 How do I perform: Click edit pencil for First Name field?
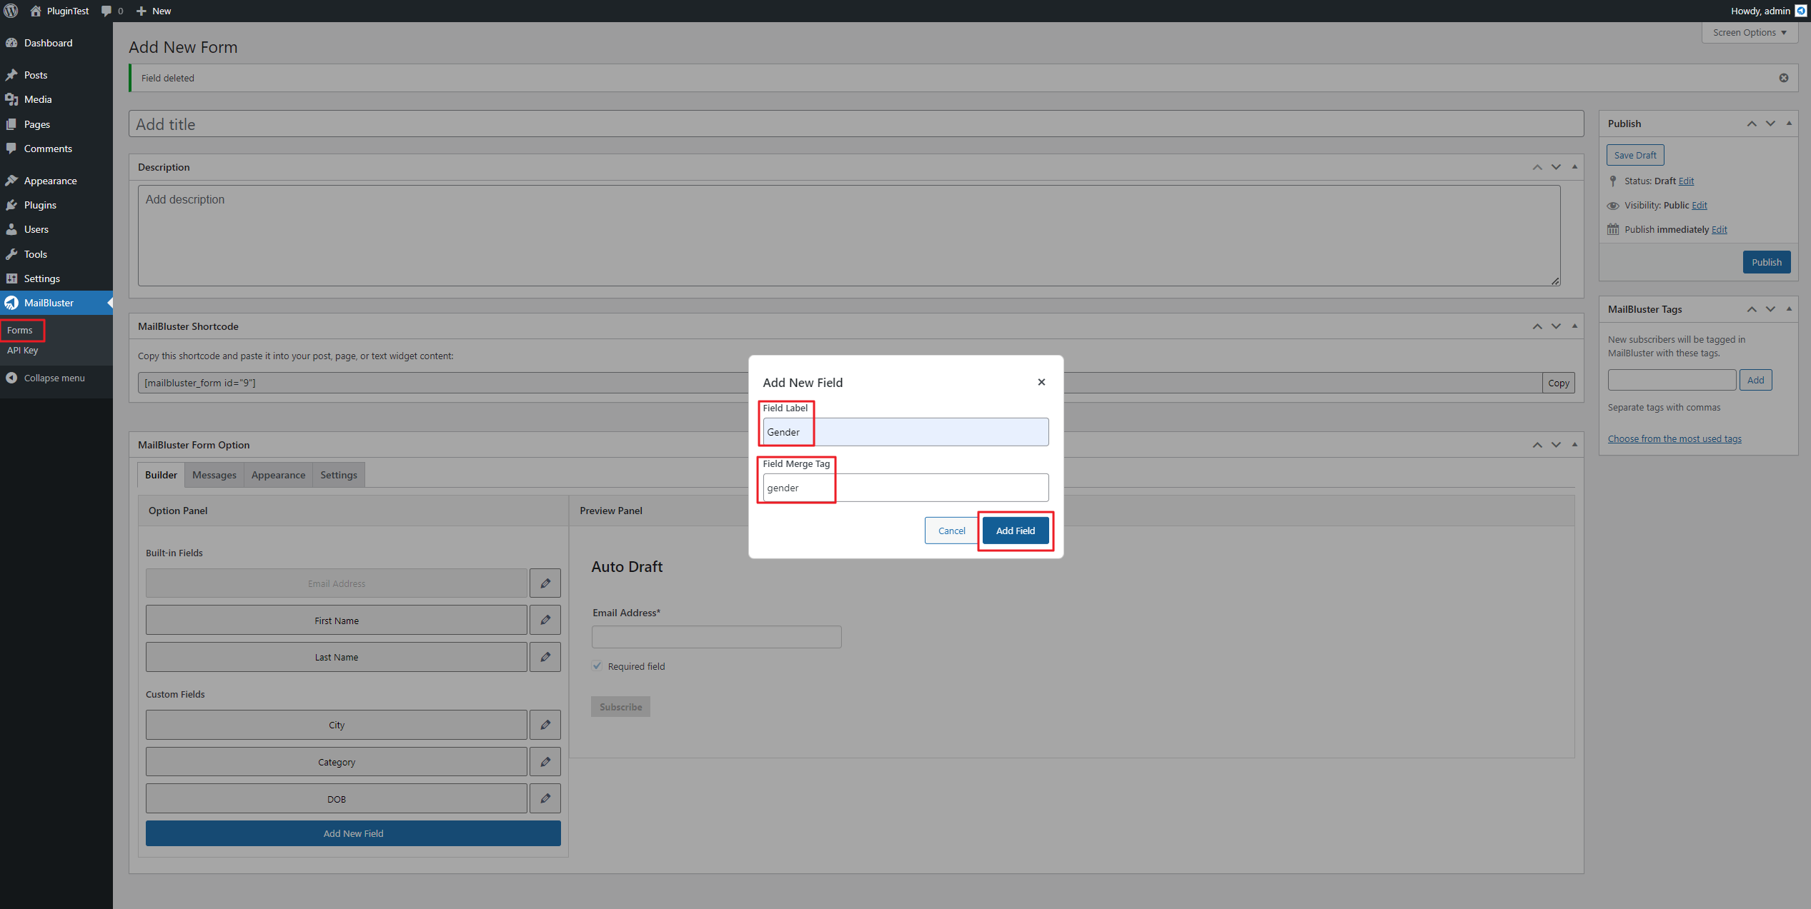(x=545, y=620)
